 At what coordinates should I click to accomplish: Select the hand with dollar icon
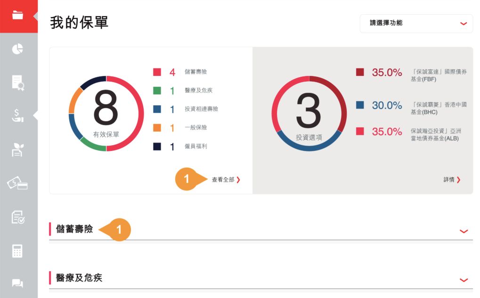click(x=18, y=116)
